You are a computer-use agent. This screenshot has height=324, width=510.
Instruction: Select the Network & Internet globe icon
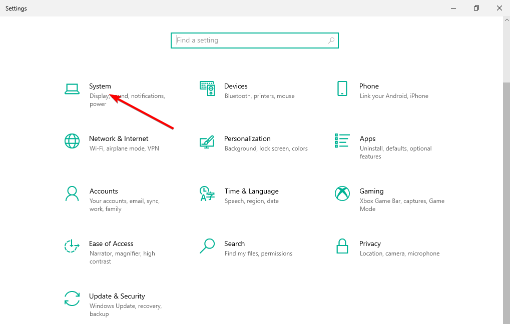72,141
